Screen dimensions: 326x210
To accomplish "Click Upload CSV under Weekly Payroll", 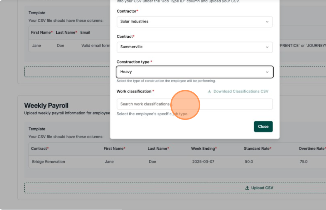I will point(260,188).
